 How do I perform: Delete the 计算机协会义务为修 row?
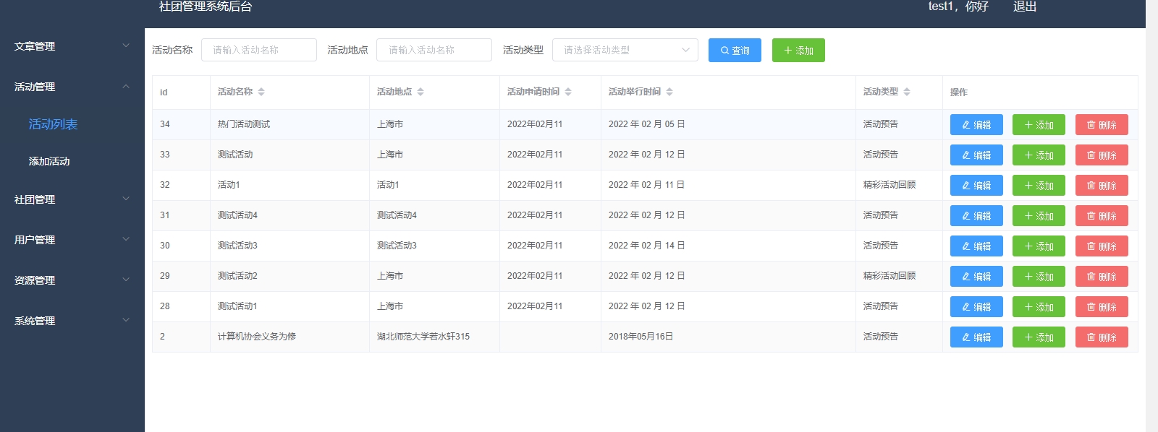click(x=1102, y=337)
